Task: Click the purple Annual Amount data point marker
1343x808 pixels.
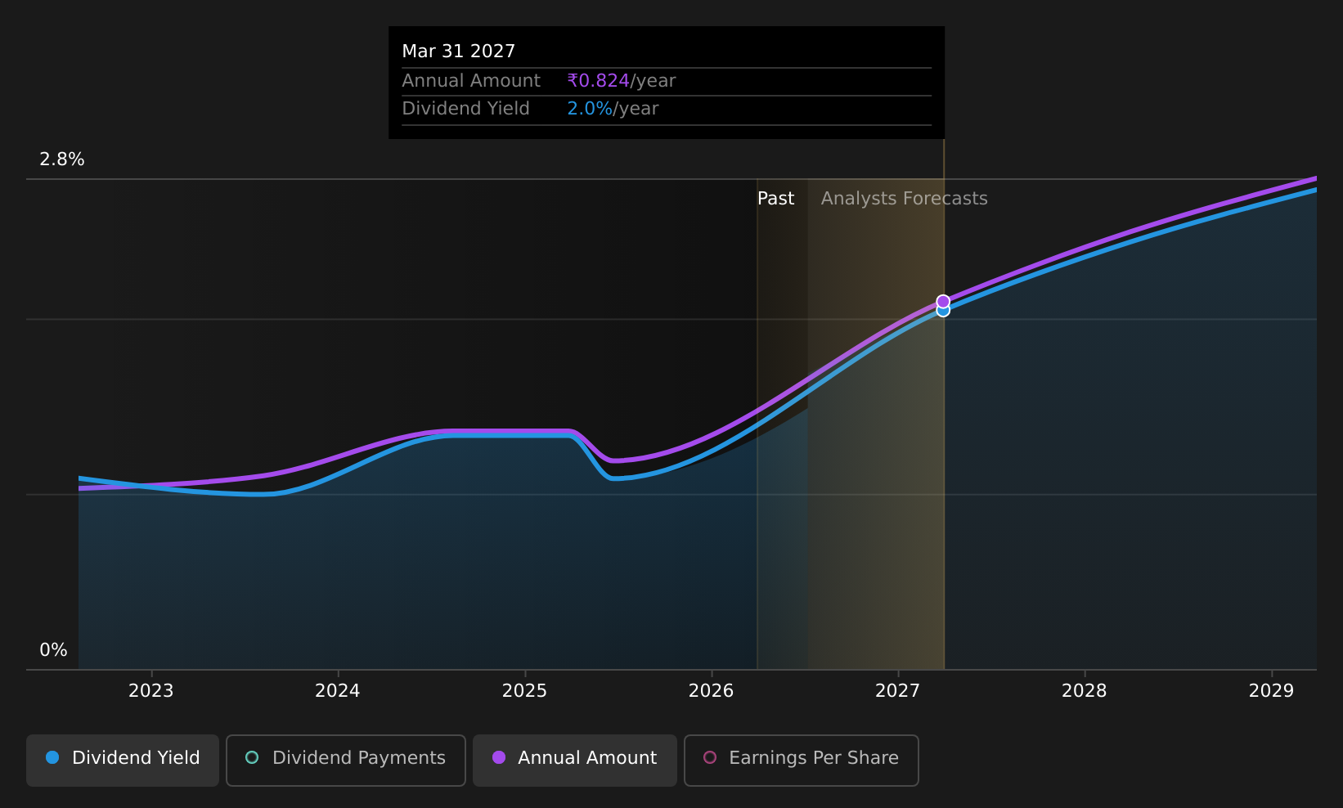Action: tap(943, 301)
